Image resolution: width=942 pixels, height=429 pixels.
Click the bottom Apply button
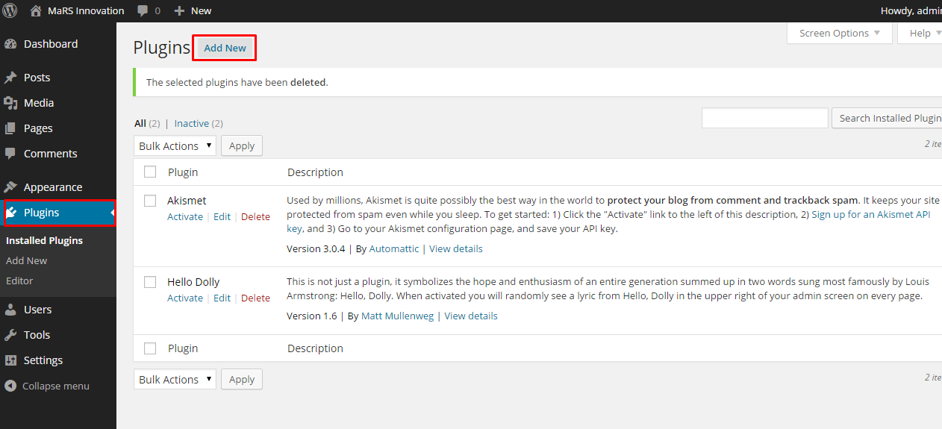(242, 379)
